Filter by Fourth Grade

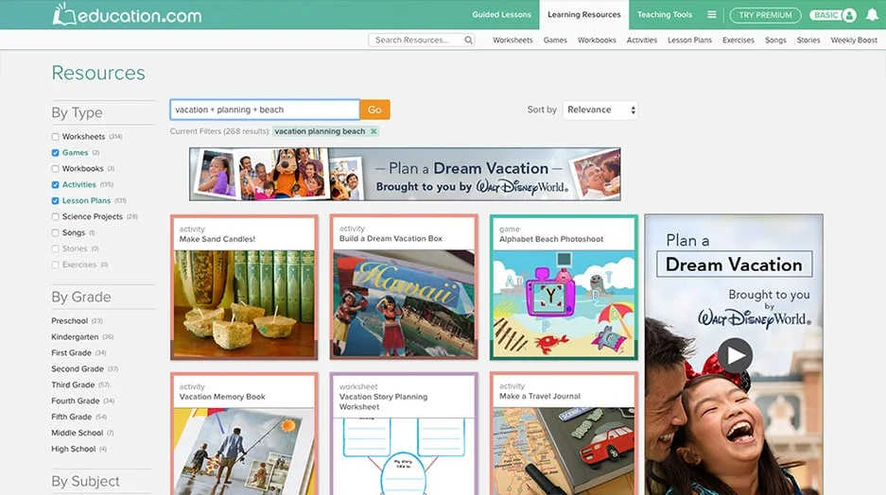pos(75,401)
